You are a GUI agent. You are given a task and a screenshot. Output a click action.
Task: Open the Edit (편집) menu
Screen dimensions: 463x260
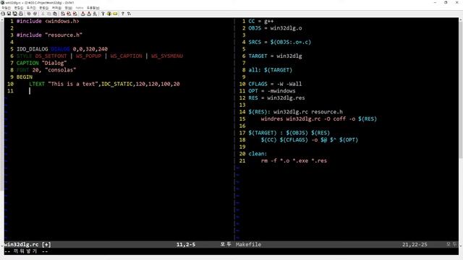tap(19, 8)
